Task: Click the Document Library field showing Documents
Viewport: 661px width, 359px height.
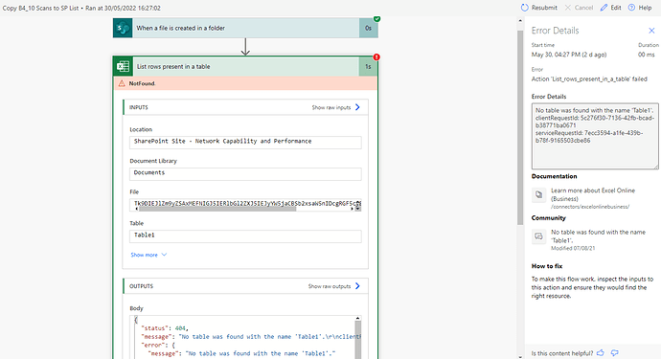Action: (x=245, y=173)
